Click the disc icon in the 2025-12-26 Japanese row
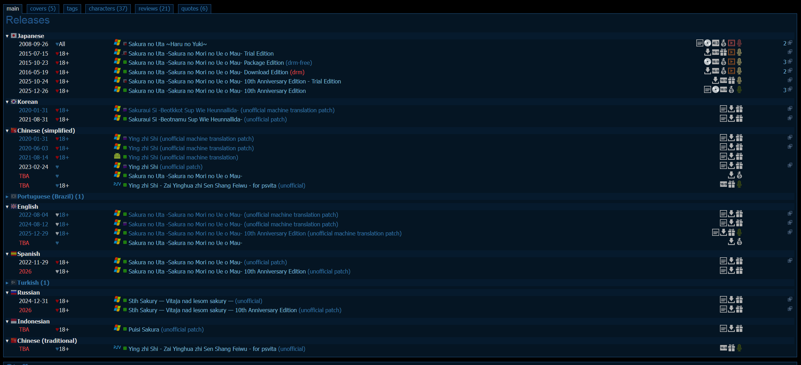Viewport: 801px width, 365px height. [715, 89]
